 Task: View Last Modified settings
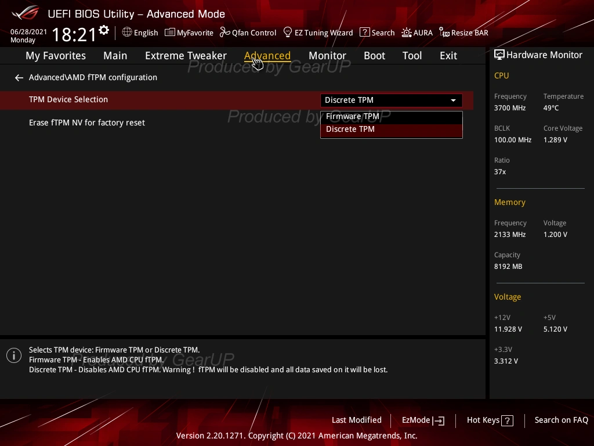point(357,420)
